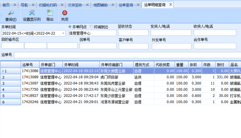Select row number 6 header
This screenshot has width=241, height=138.
click(x=11, y=102)
